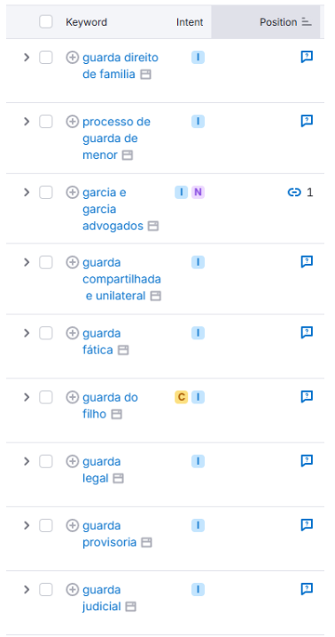The image size is (335, 637).
Task: Open SERP icon next to 'processo de guarda de menor'
Action: (x=128, y=155)
